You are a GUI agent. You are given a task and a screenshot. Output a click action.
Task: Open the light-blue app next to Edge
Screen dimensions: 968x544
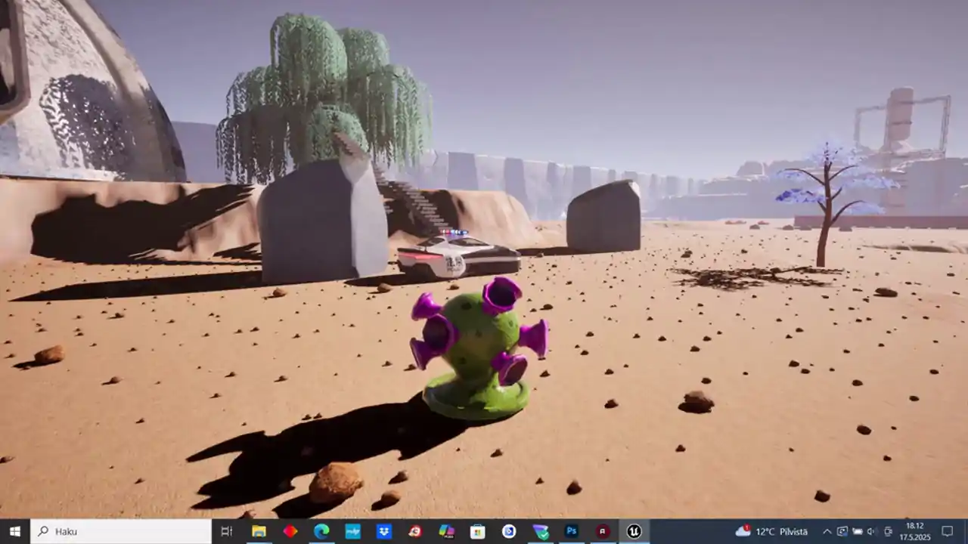[x=352, y=531]
